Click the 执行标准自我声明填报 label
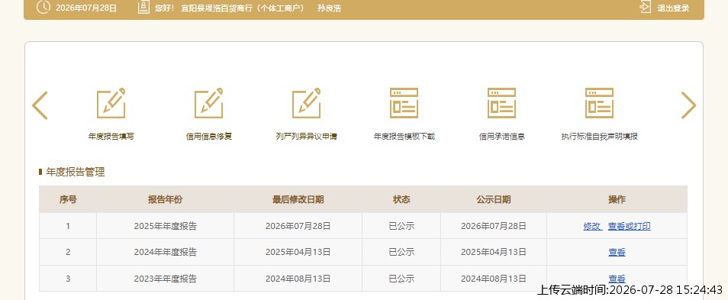Screen dimensions: 728x300 click(x=599, y=137)
